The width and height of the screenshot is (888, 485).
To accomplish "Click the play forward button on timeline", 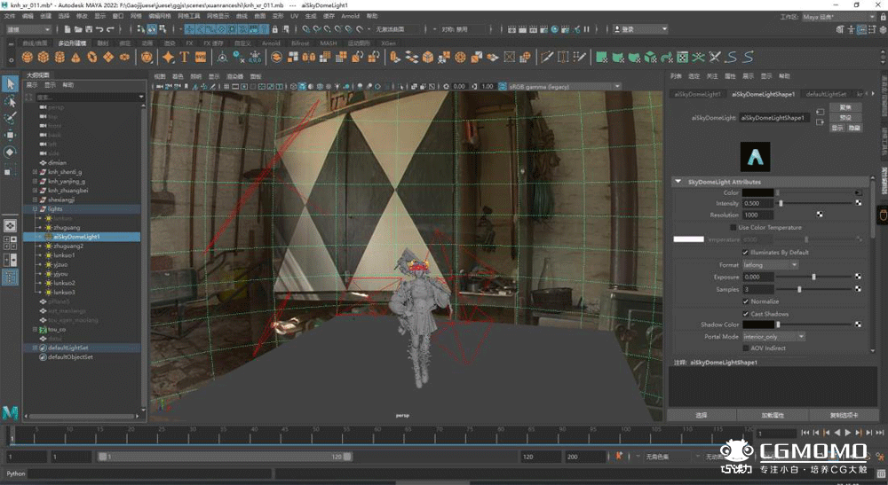I will [847, 433].
